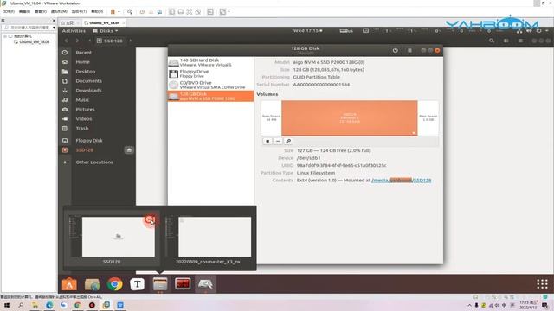This screenshot has height=311, width=554.
Task: Switch to the 主页 home tab
Action: tap(68, 23)
